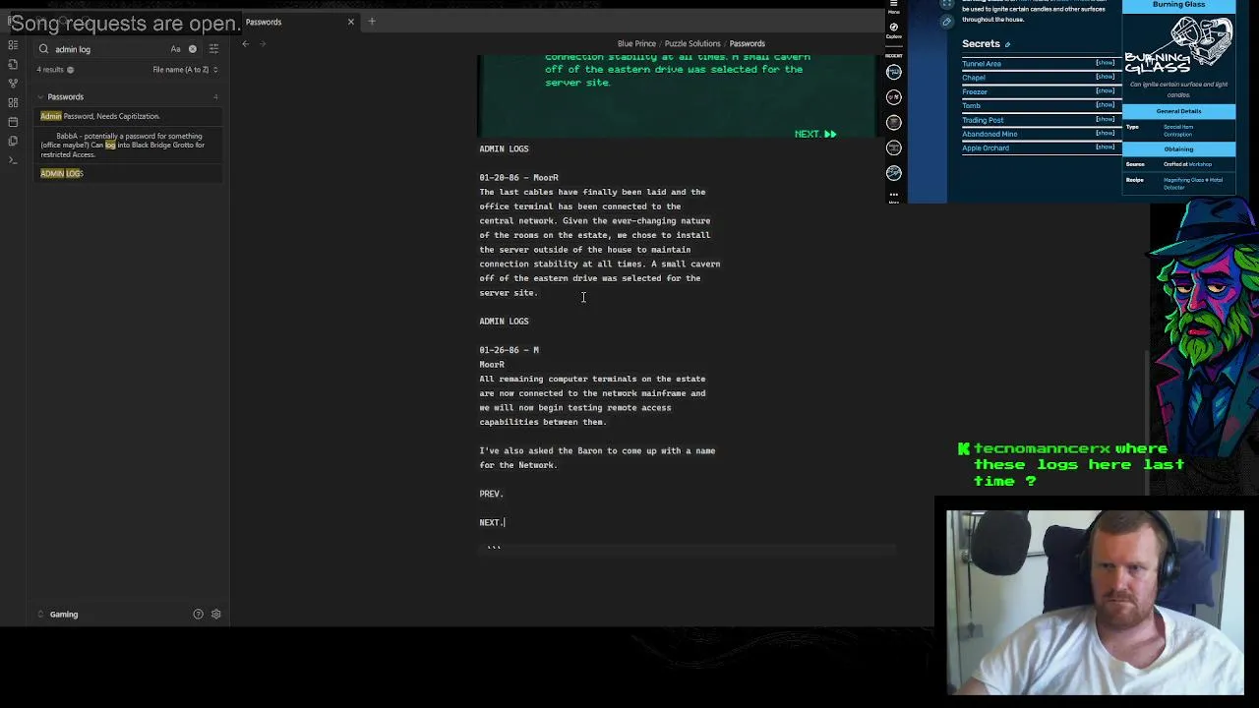Collapse the Passwords results group
Image resolution: width=1259 pixels, height=708 pixels.
[x=40, y=96]
